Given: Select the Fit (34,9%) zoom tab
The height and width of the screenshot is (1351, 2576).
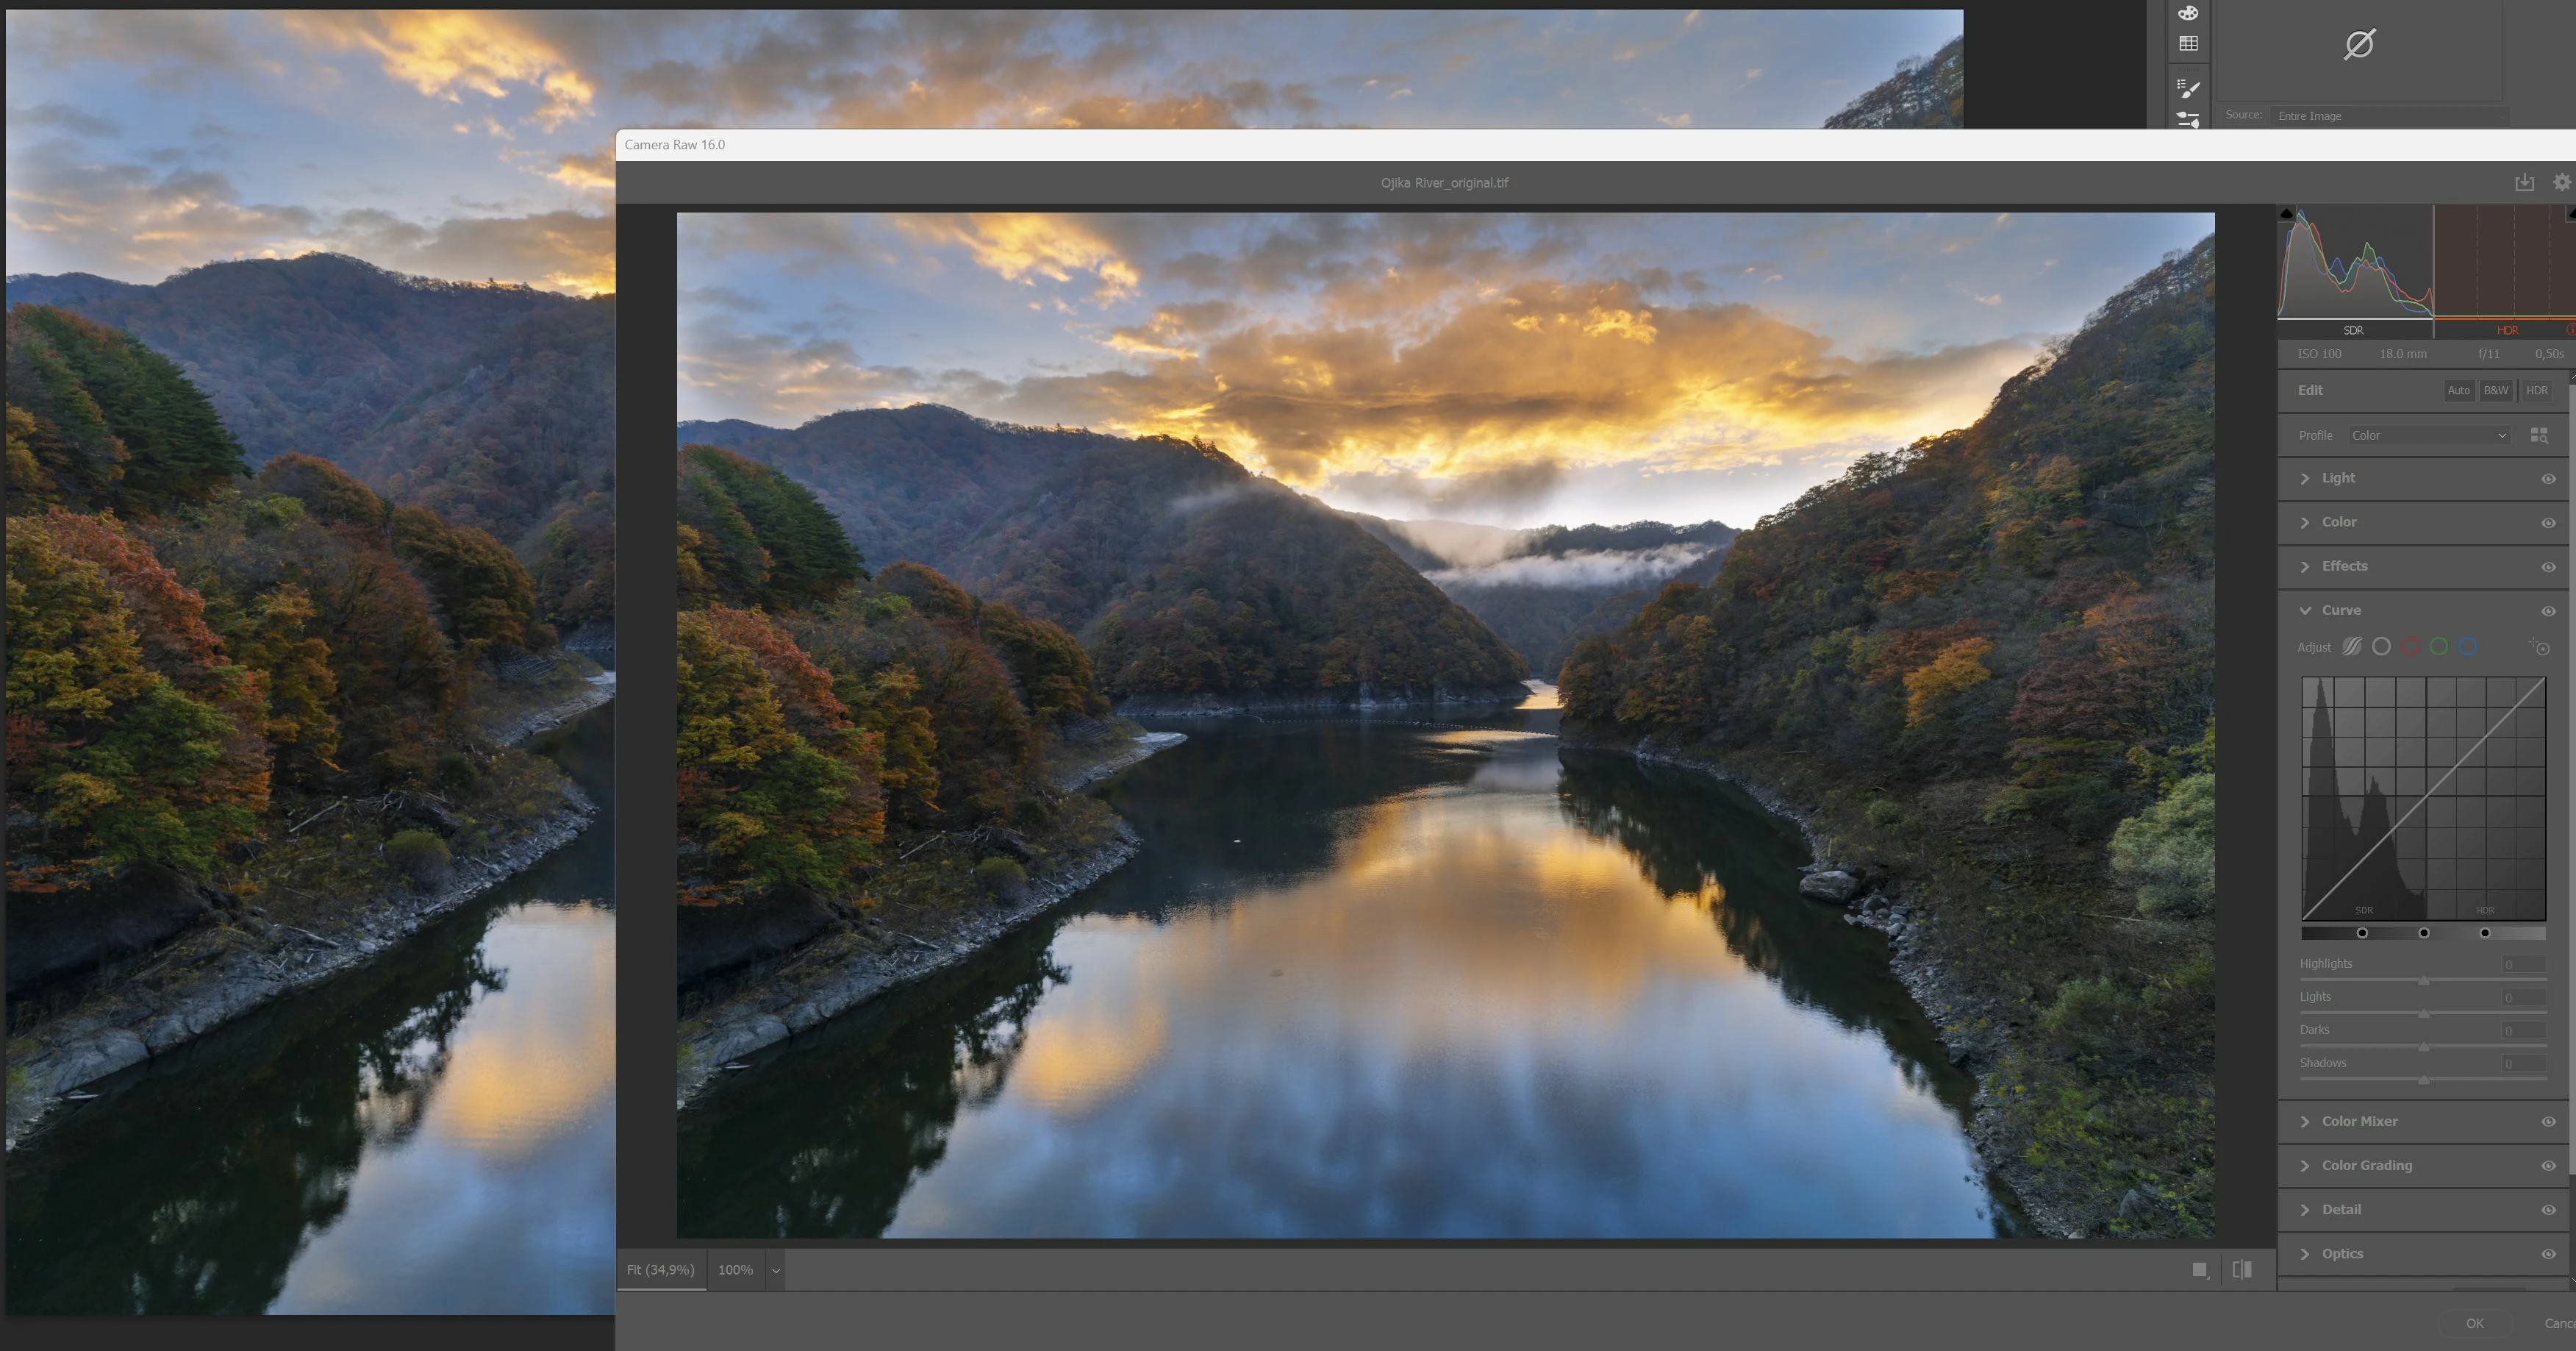Looking at the screenshot, I should pos(660,1270).
